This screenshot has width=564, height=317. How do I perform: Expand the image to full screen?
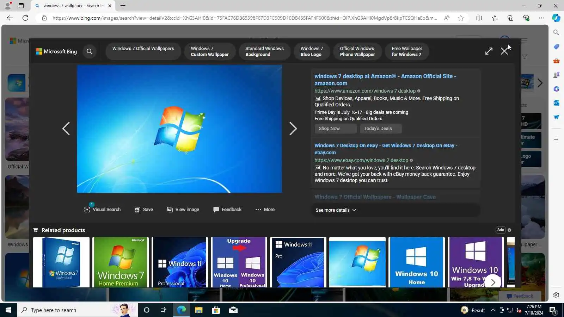[x=489, y=51]
